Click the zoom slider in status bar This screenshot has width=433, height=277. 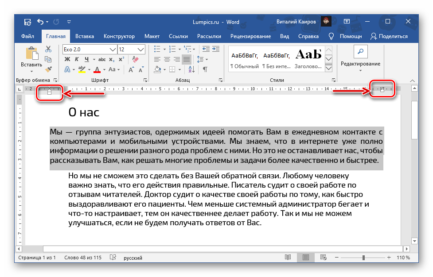click(363, 258)
